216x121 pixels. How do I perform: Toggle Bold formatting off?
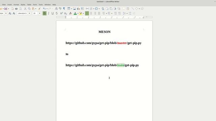pos(45,13)
